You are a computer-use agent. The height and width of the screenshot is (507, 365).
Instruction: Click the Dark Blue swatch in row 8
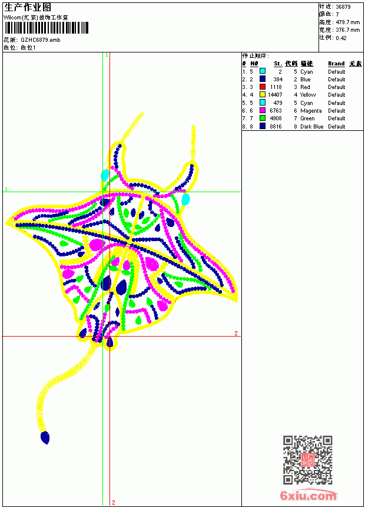(263, 126)
